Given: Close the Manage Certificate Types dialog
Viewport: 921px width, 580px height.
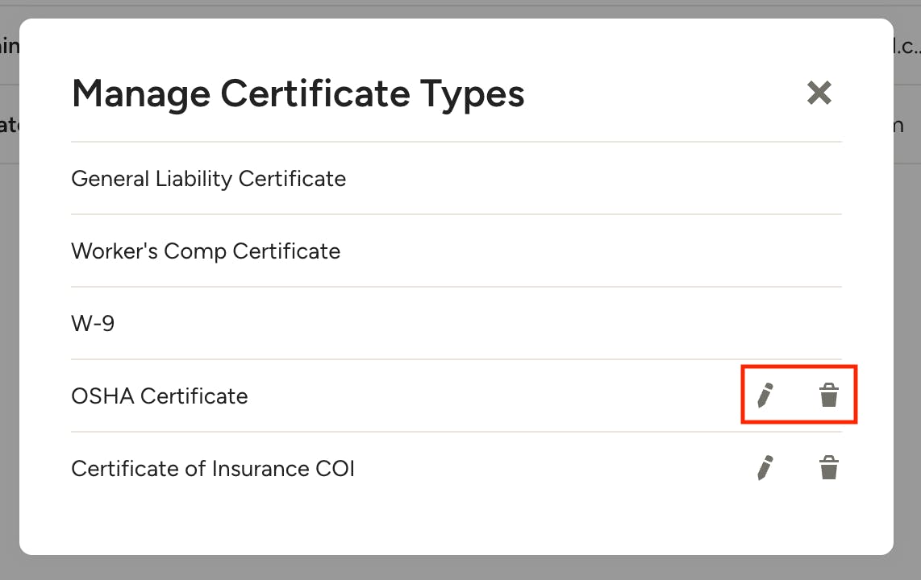Looking at the screenshot, I should [x=819, y=93].
